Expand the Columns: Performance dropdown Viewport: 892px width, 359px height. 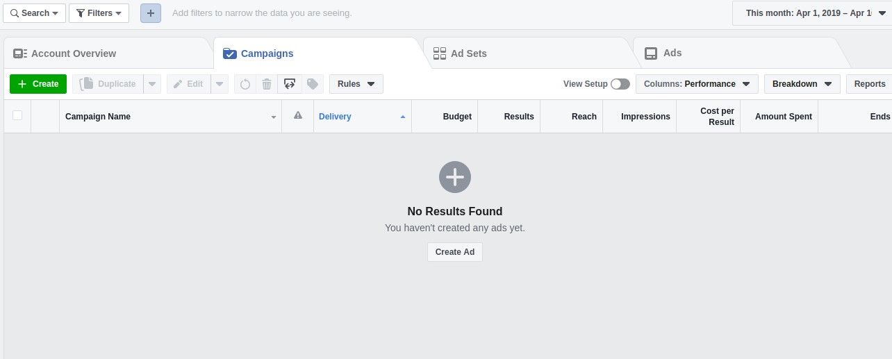[x=697, y=84]
